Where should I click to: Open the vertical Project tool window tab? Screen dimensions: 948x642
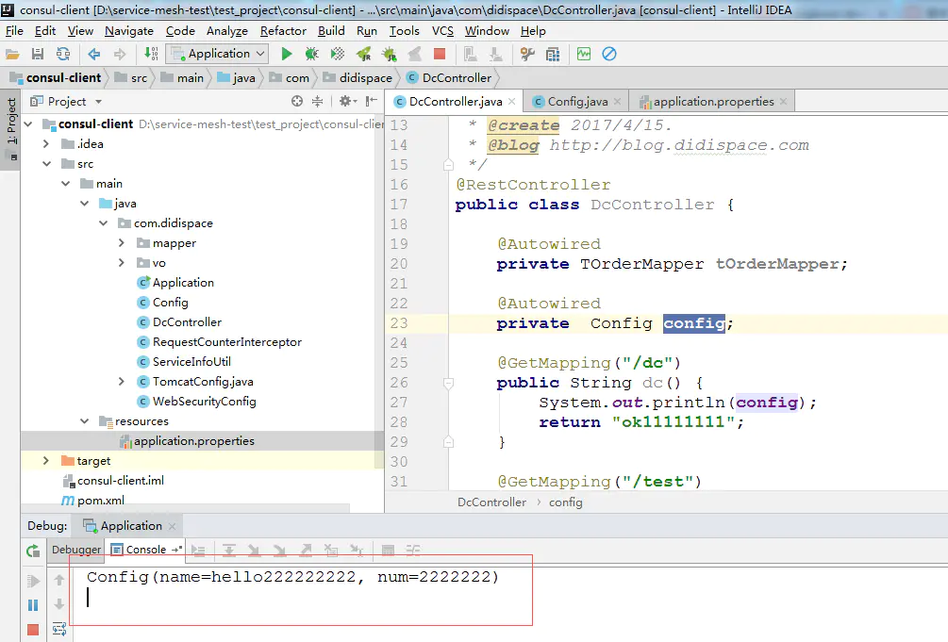11,128
